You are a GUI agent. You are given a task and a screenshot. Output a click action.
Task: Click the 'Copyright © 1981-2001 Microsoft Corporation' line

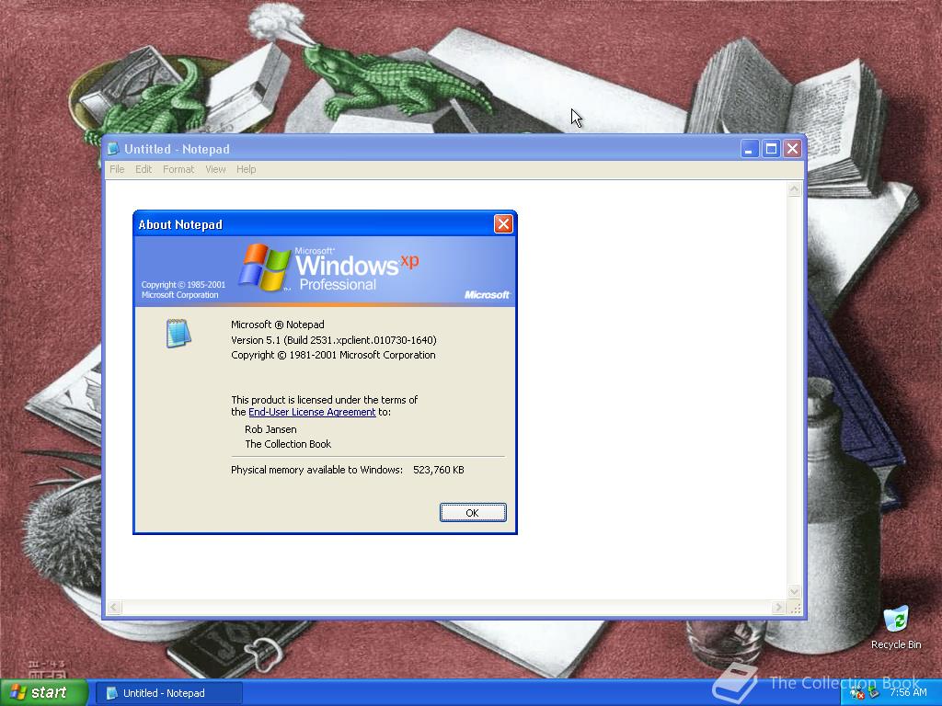click(x=333, y=355)
